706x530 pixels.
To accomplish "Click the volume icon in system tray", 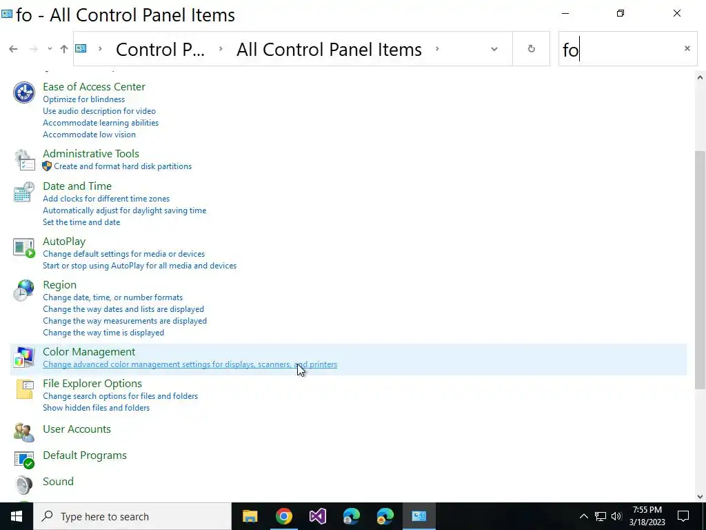I will coord(616,516).
